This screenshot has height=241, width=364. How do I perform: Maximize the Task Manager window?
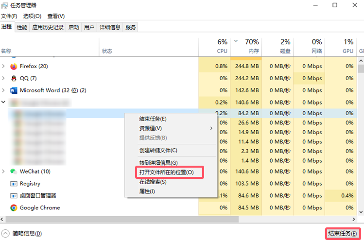tap(335, 5)
